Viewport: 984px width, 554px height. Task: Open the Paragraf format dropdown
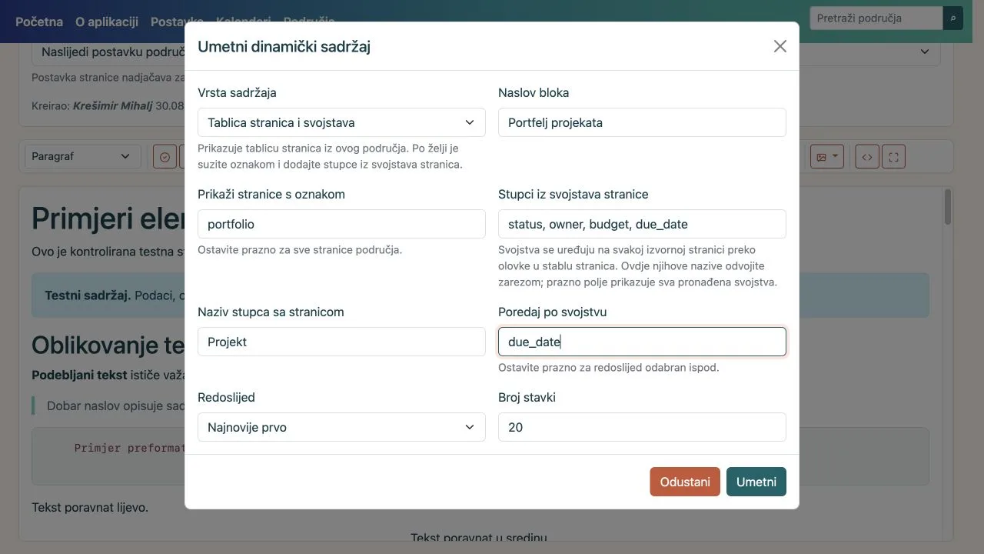83,156
